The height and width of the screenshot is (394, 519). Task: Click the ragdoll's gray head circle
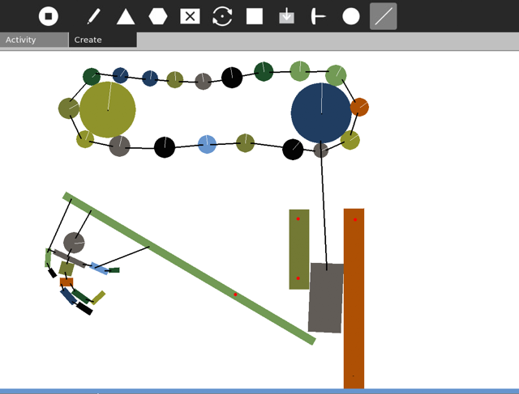click(x=74, y=242)
